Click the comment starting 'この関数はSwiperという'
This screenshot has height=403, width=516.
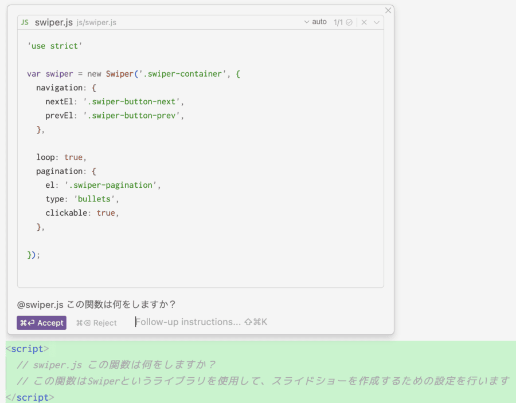263,381
